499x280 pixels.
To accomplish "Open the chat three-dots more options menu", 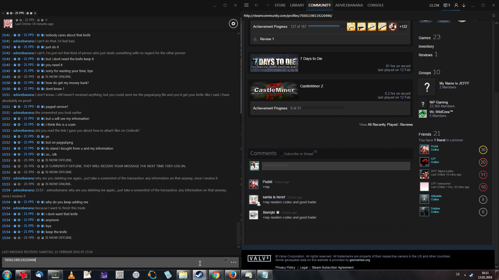I will click(234, 262).
